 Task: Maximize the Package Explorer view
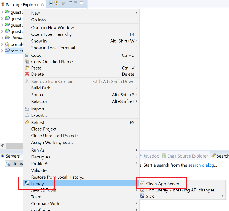tap(82, 3)
